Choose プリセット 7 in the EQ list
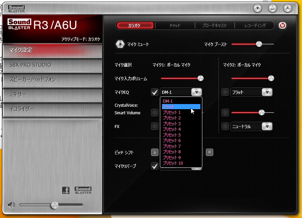This screenshot has width=302, height=218. [x=181, y=146]
